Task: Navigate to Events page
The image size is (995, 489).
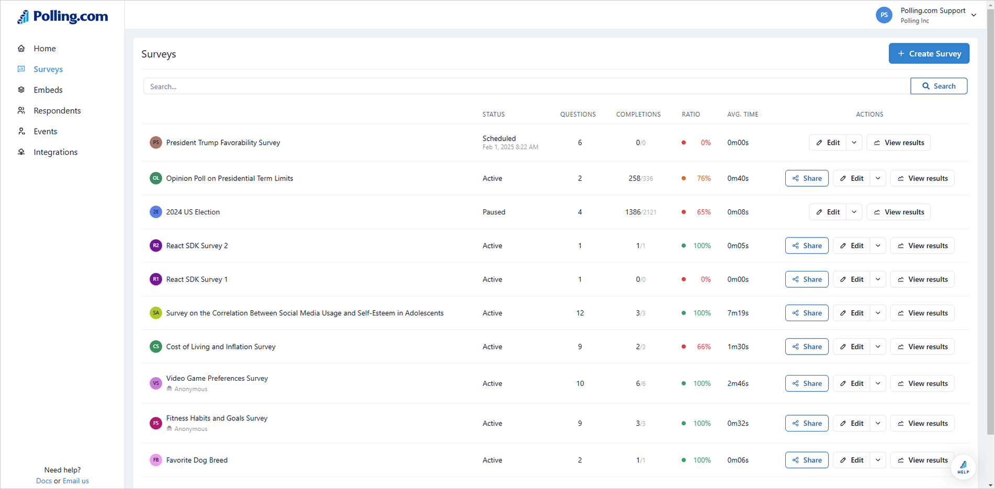Action: (x=46, y=131)
